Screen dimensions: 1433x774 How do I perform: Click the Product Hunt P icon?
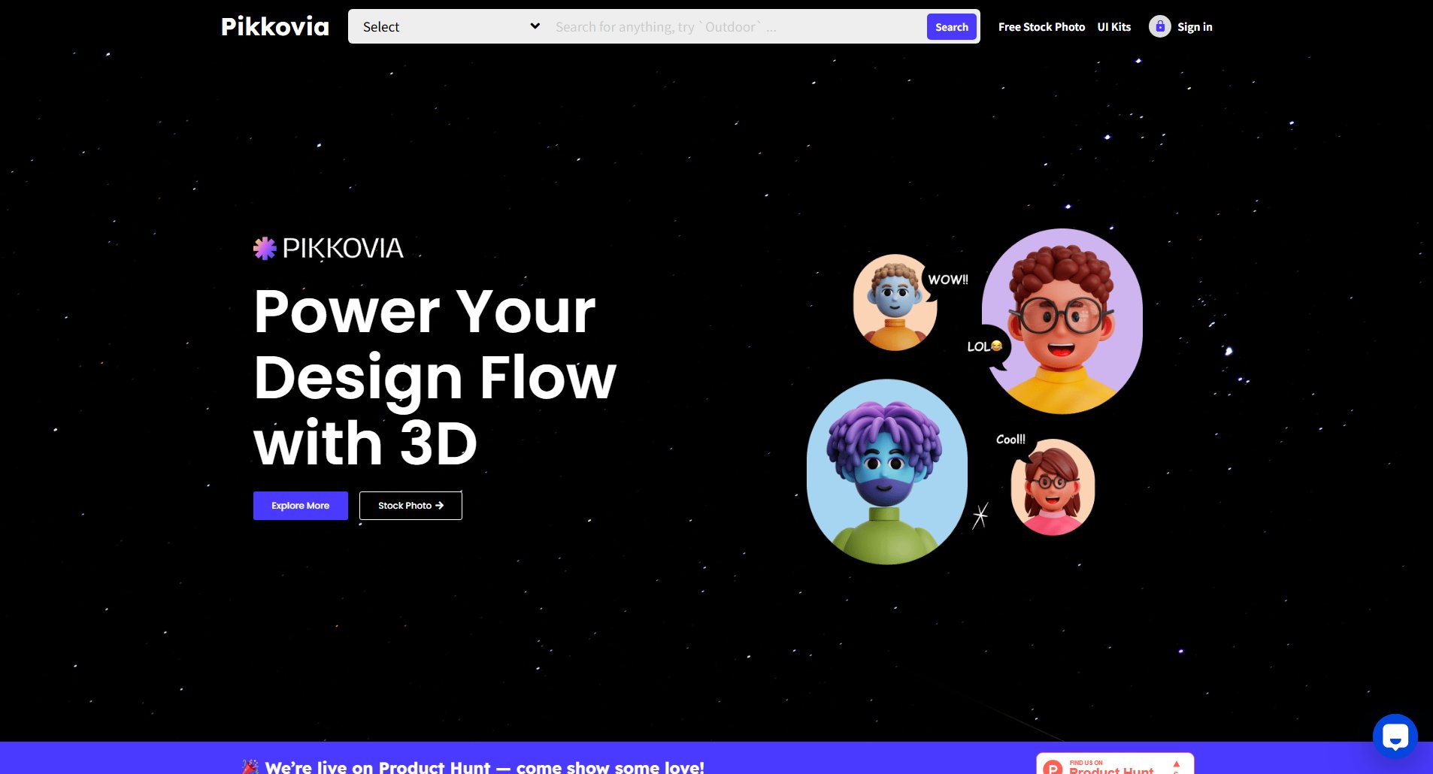point(1054,766)
